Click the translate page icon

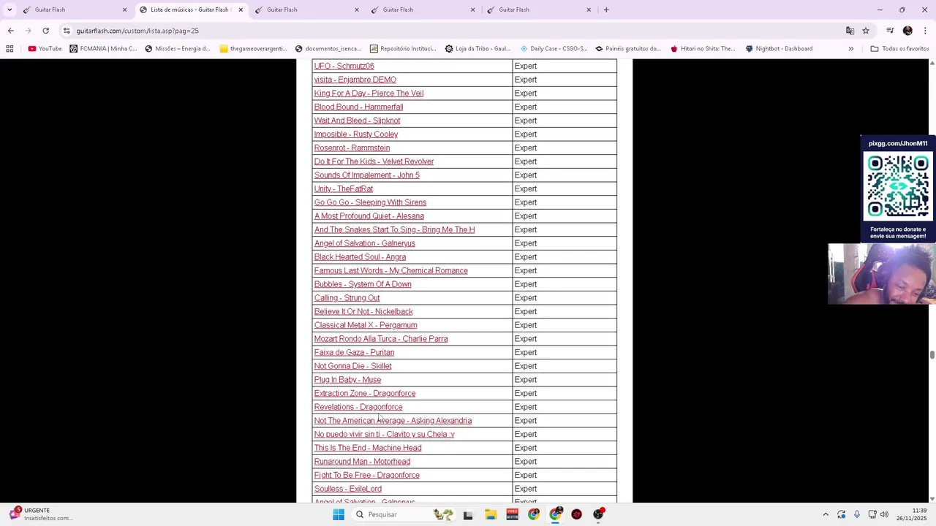[x=850, y=31]
